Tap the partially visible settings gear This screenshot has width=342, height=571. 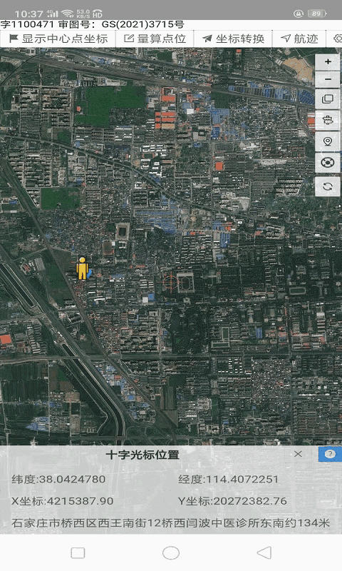click(336, 39)
